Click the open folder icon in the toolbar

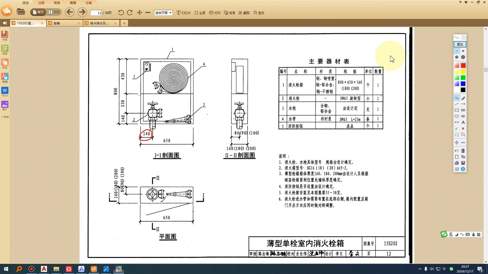pyautogui.click(x=21, y=12)
